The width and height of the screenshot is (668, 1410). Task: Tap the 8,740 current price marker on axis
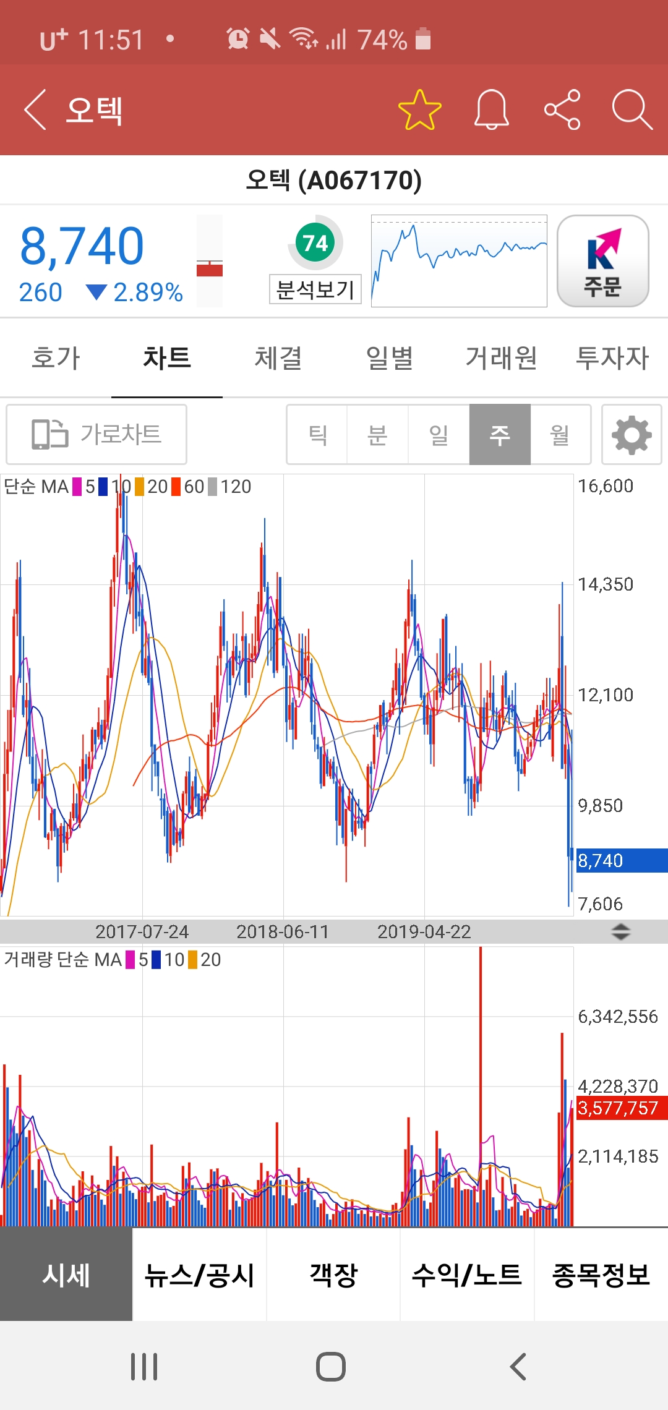coord(622,860)
